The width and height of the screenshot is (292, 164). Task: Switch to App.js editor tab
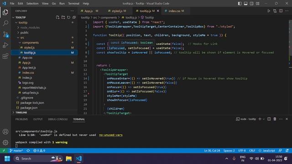89,11
